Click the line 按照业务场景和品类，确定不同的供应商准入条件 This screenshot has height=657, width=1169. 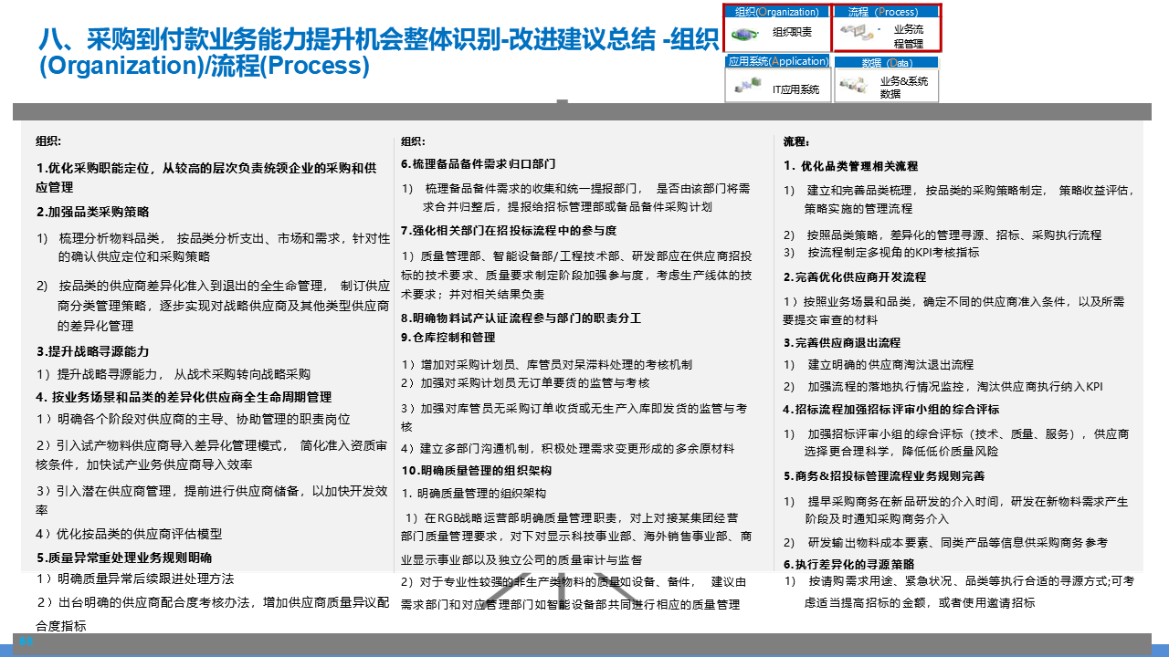coord(953,310)
